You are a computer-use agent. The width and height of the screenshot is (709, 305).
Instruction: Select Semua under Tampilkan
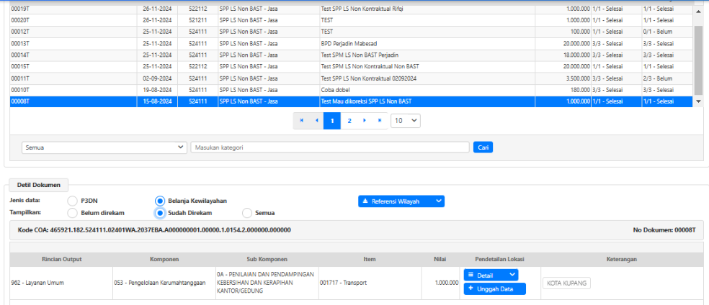(247, 213)
